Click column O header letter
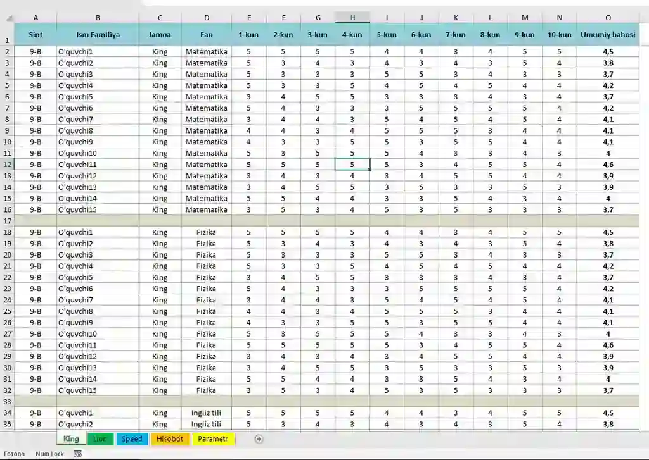The width and height of the screenshot is (649, 460). click(608, 18)
